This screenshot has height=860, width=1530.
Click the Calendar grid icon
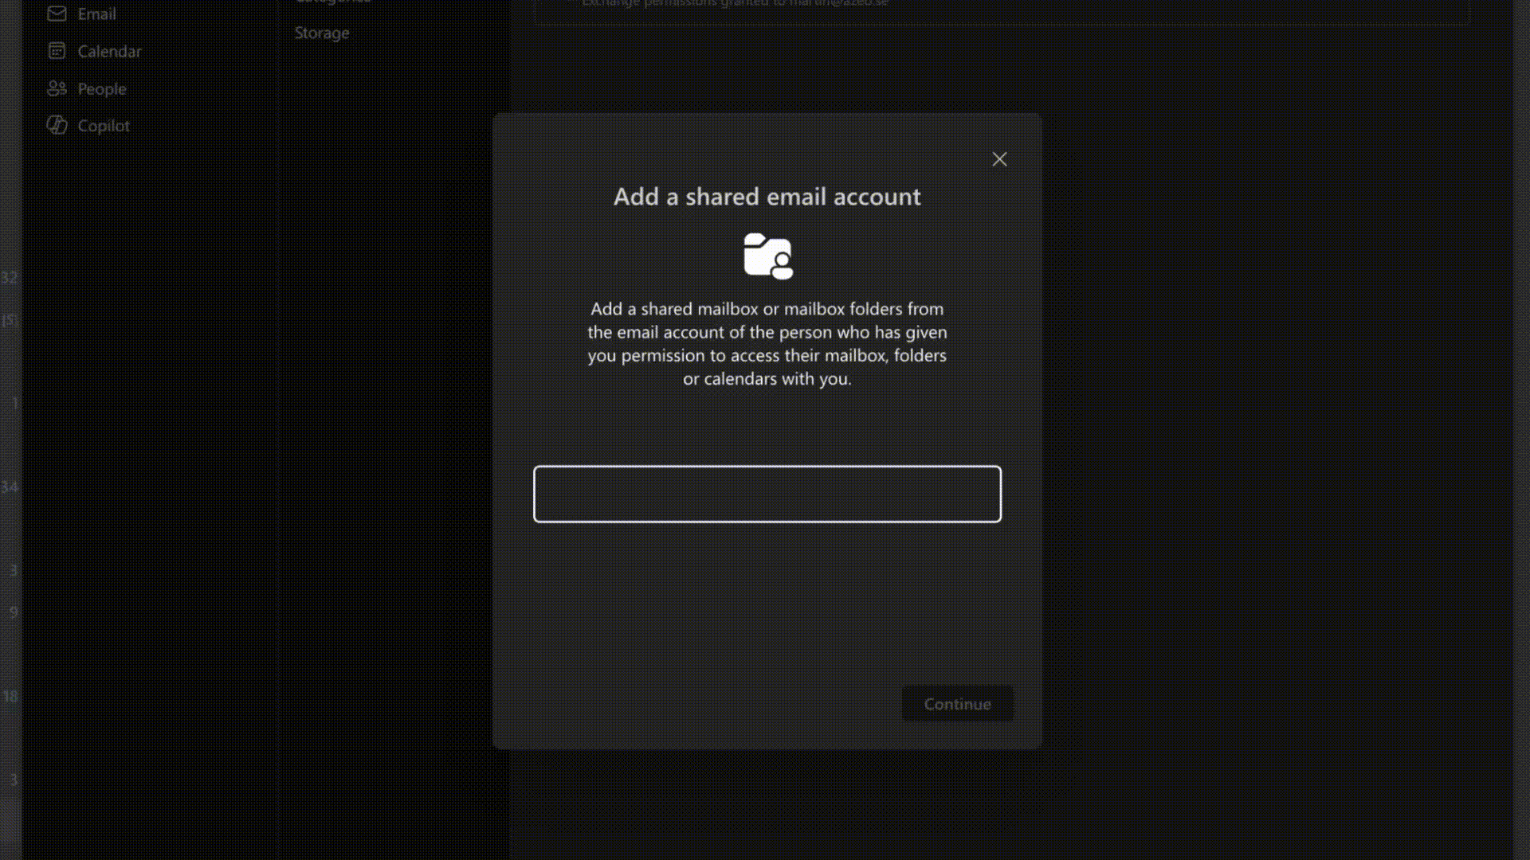point(57,51)
